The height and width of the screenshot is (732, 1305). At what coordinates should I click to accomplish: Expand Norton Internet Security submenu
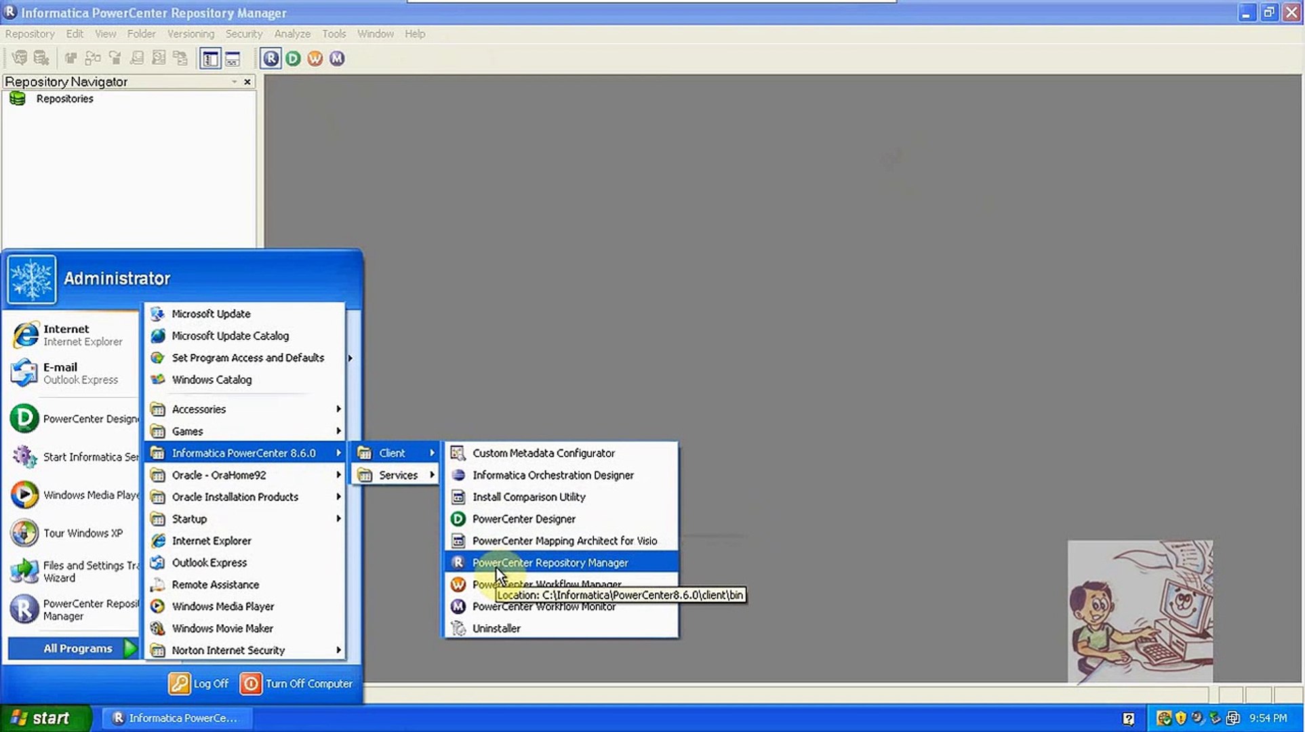[x=245, y=650]
